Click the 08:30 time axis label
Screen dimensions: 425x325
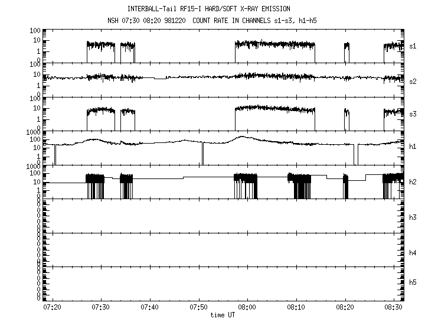pos(394,308)
